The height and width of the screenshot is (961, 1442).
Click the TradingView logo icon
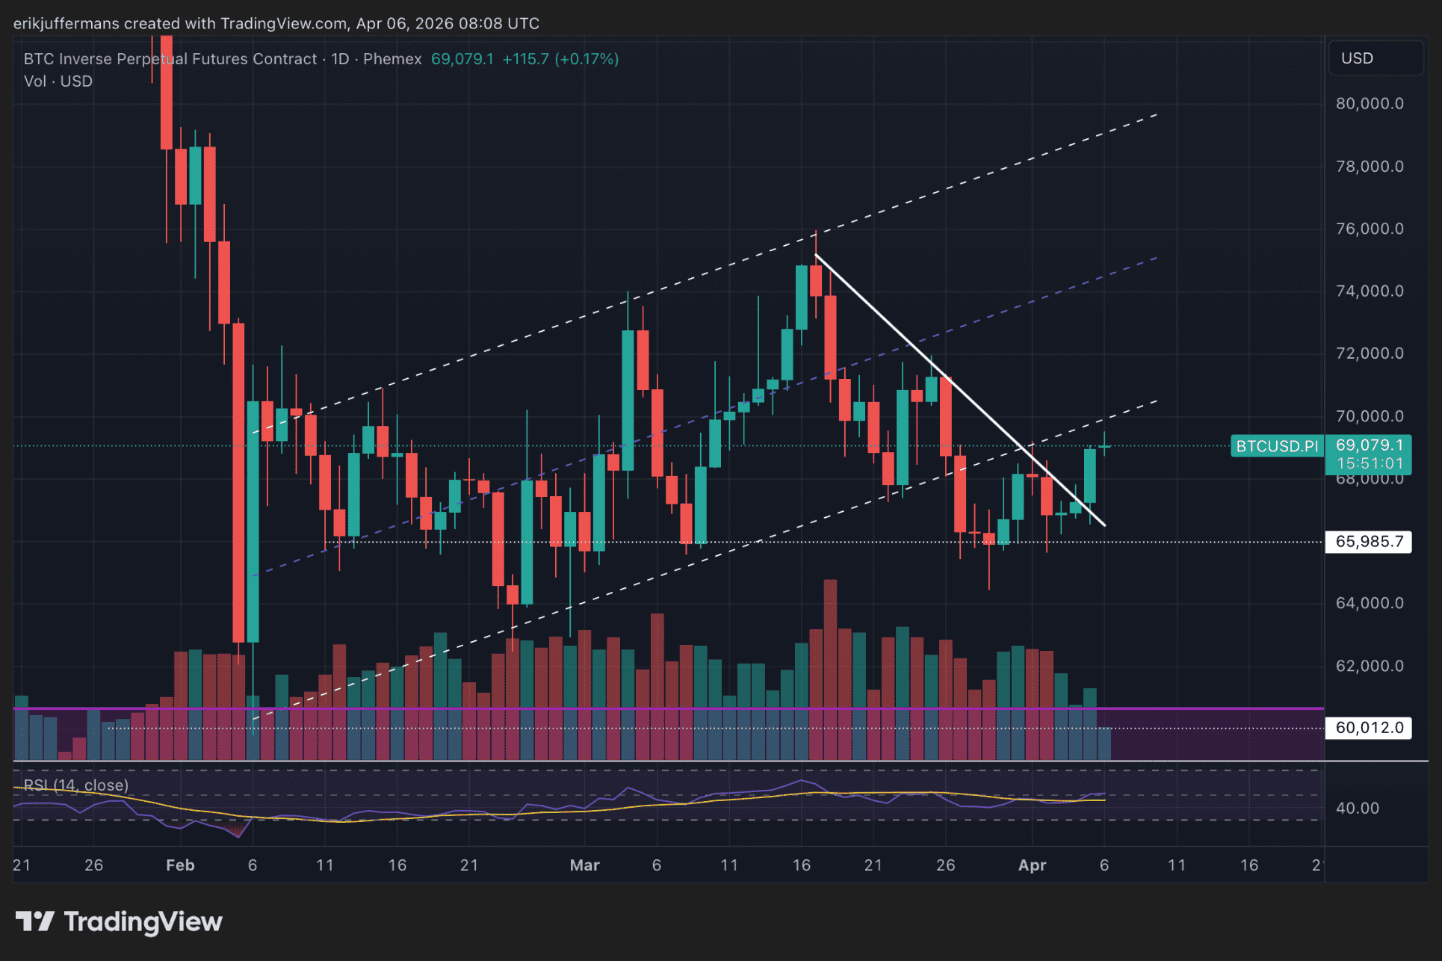click(x=34, y=921)
